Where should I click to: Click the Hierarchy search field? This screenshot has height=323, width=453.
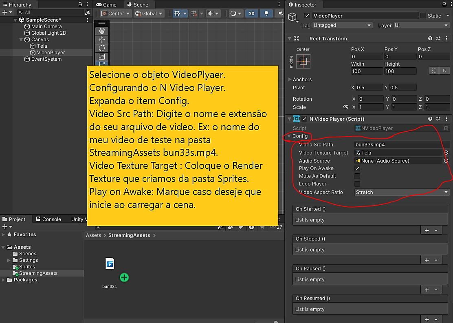[51, 12]
